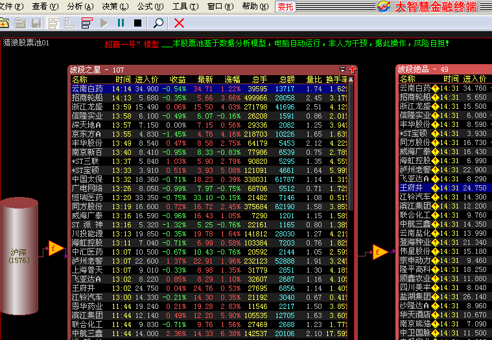This screenshot has height=340, width=492.
Task: Open the 查看(V) menu
Action: [x=45, y=6]
